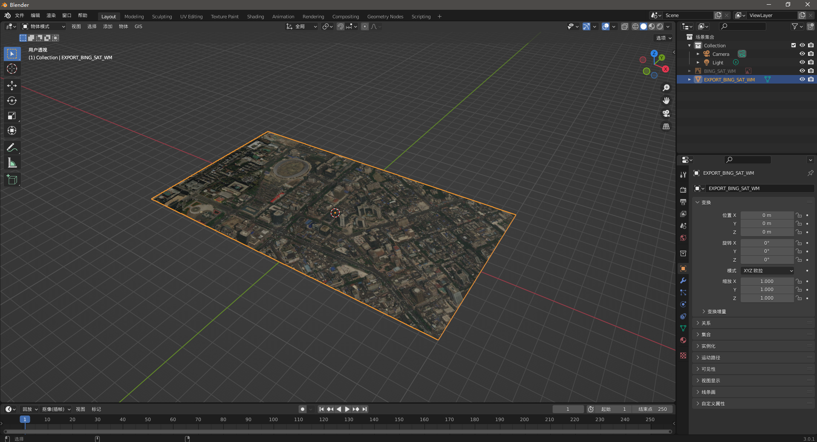Open the XYZ Euler rotation mode dropdown
This screenshot has width=817, height=442.
(768, 271)
